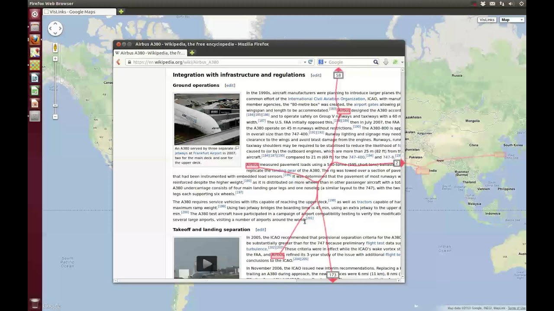This screenshot has width=554, height=311.
Task: Click the search magnifier in Firefox
Action: [x=376, y=62]
